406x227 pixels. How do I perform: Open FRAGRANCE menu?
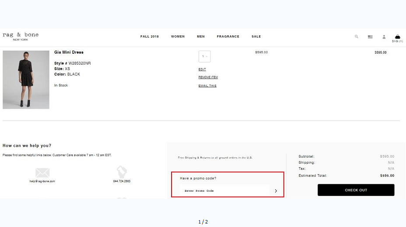(228, 36)
